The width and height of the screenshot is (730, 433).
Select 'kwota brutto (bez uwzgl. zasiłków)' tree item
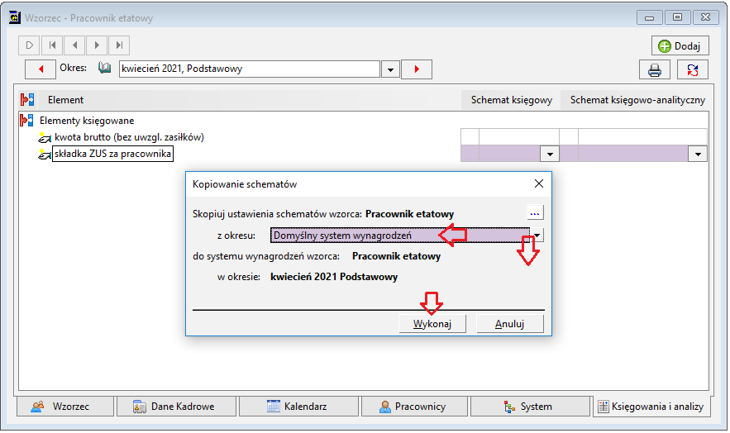129,137
